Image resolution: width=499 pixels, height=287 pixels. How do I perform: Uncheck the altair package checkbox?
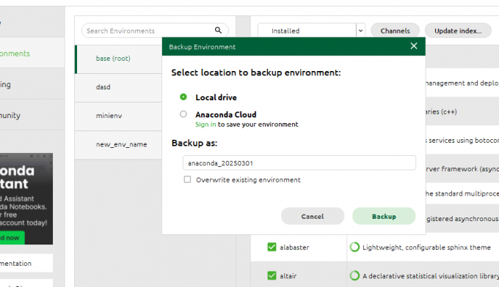[x=272, y=275]
